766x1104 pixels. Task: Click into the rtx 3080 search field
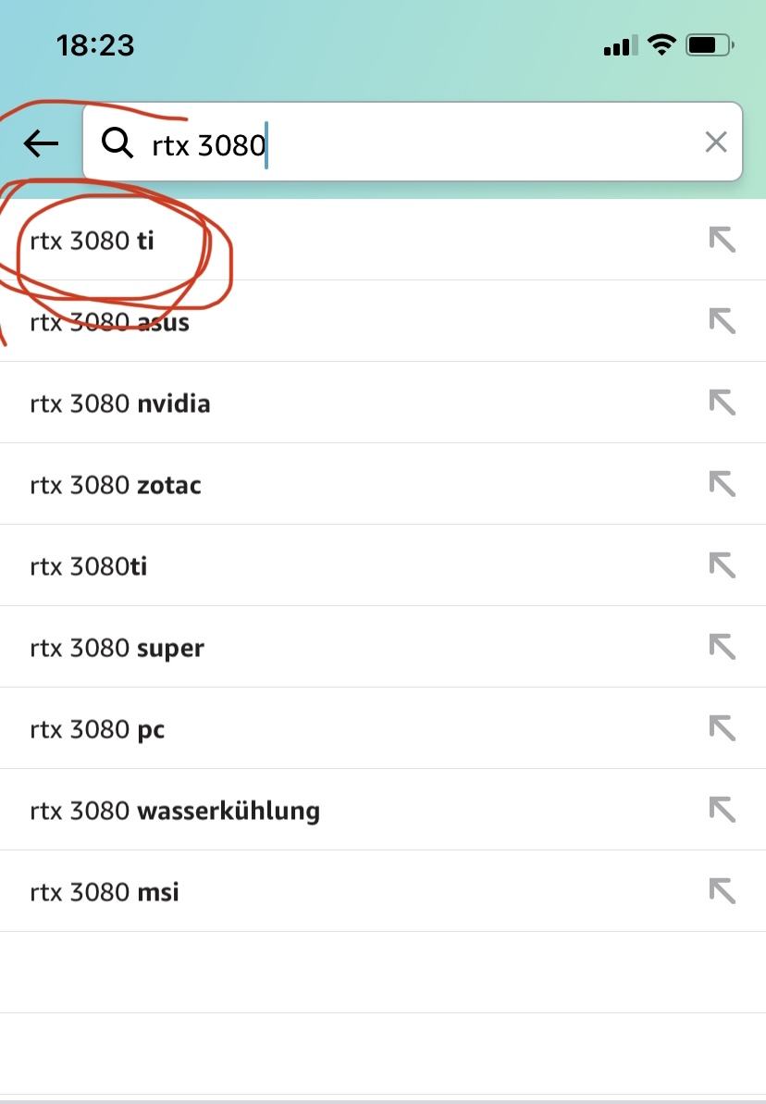click(x=416, y=143)
